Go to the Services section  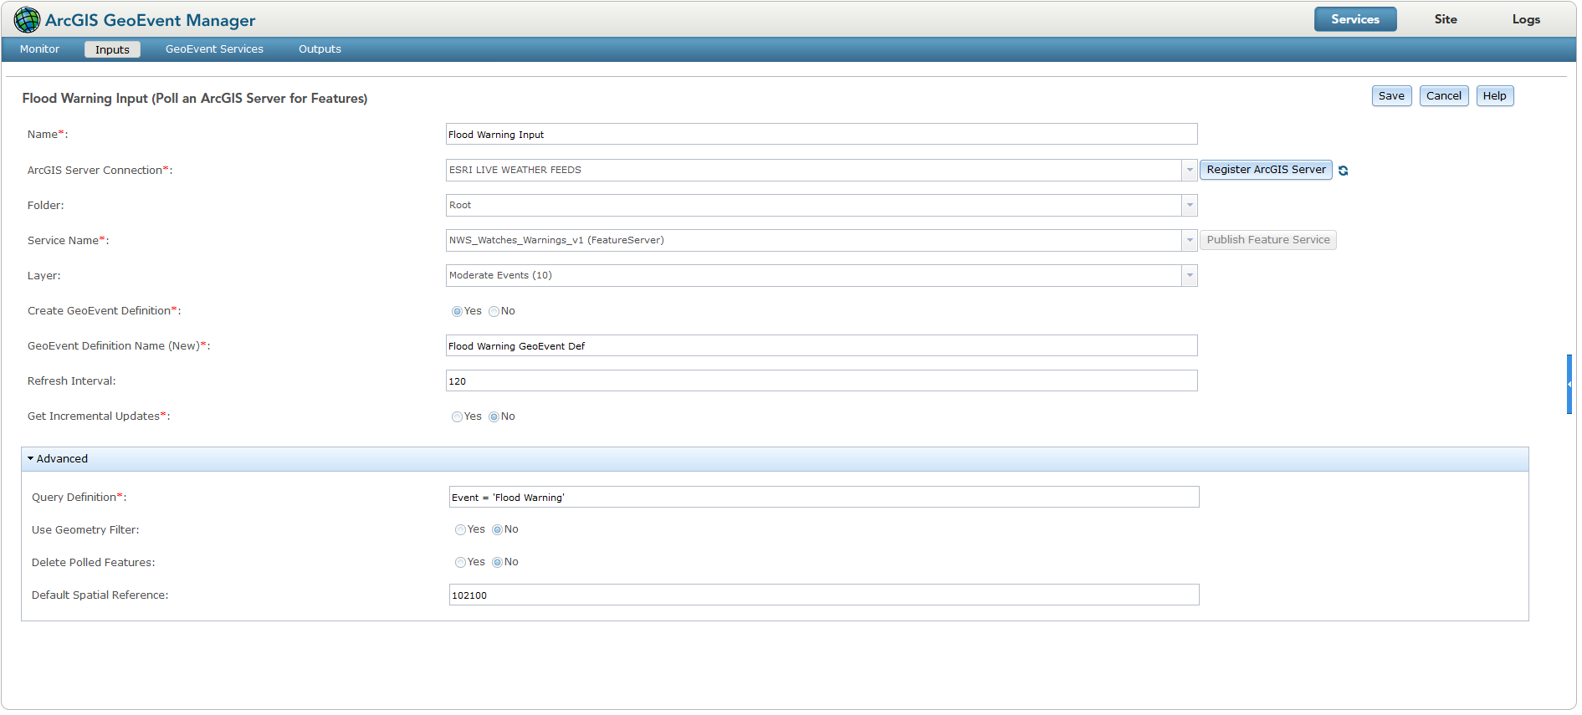click(x=1355, y=19)
